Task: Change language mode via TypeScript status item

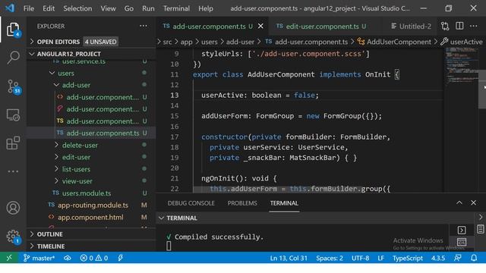Action: click(x=407, y=258)
